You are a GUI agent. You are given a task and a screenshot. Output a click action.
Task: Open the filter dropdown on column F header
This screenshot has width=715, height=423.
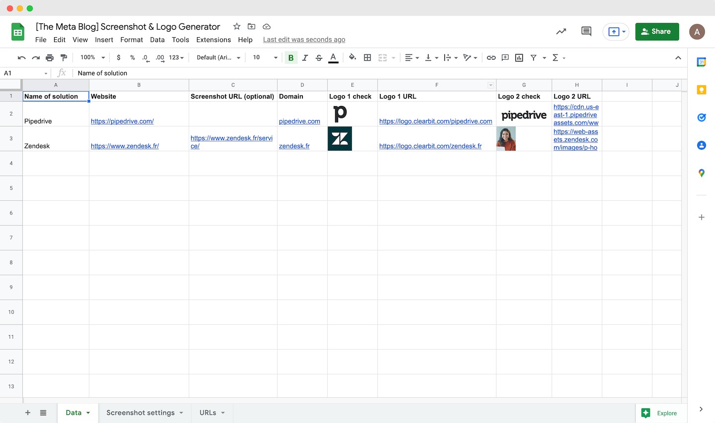point(491,85)
